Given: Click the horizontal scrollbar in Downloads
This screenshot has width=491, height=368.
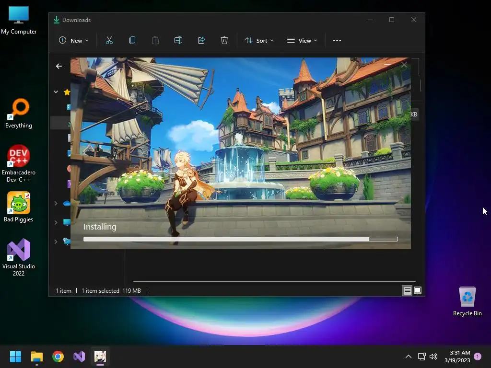Looking at the screenshot, I should [x=274, y=281].
